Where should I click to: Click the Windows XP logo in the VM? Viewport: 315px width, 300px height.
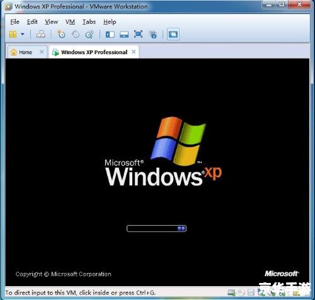click(x=163, y=151)
